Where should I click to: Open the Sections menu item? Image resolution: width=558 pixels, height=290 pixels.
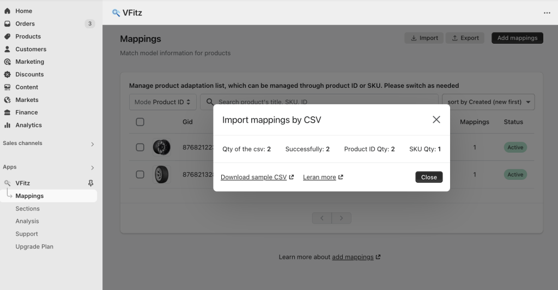(27, 209)
